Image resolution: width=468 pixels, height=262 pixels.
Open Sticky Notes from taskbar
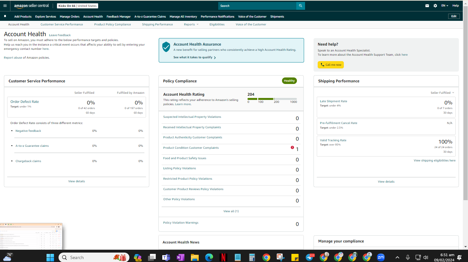[295, 257]
